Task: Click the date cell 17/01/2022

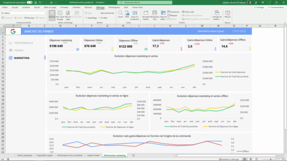Action: pos(239,31)
